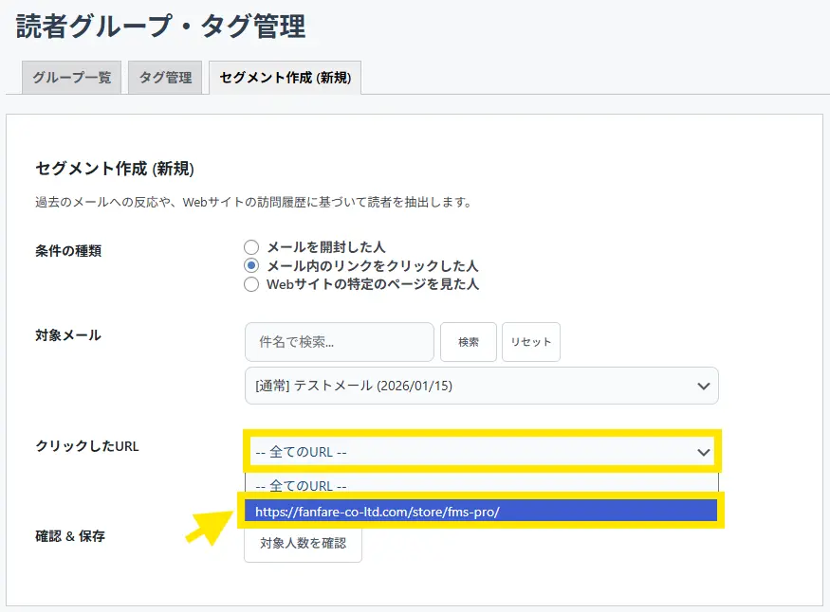Image resolution: width=830 pixels, height=612 pixels.
Task: Click the リセット button
Action: pyautogui.click(x=530, y=342)
